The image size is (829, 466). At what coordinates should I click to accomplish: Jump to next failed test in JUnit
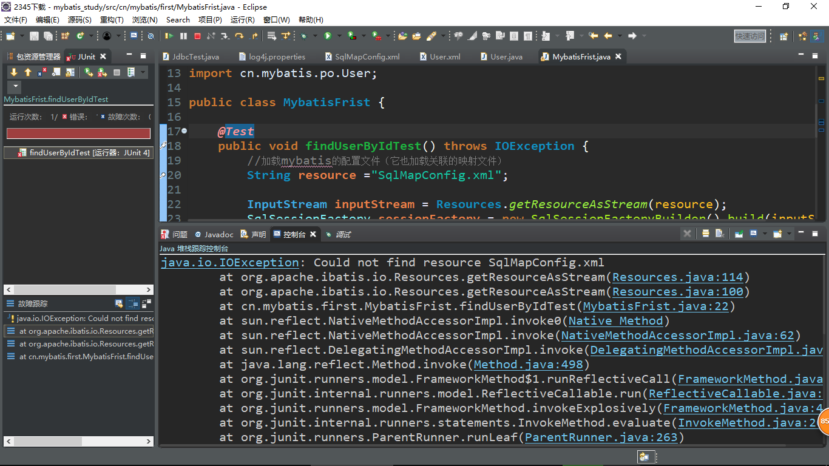tap(14, 72)
